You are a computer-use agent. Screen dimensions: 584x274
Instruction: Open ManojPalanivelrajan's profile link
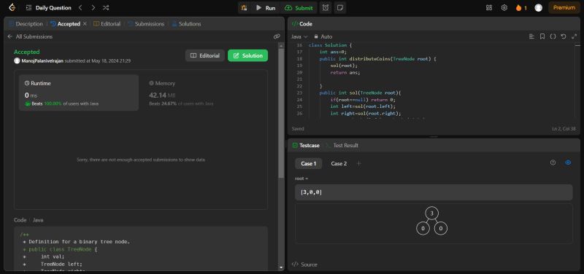click(42, 60)
